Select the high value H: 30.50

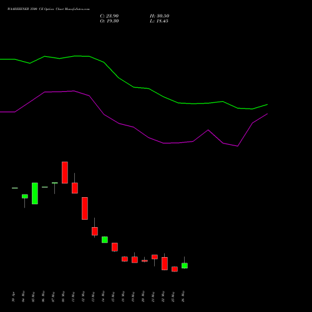[x=160, y=16]
